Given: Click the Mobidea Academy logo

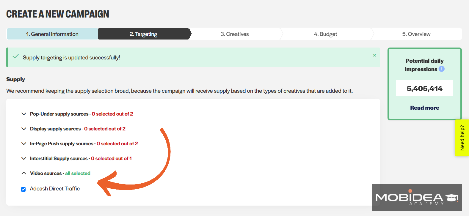Looking at the screenshot, I should [x=417, y=197].
